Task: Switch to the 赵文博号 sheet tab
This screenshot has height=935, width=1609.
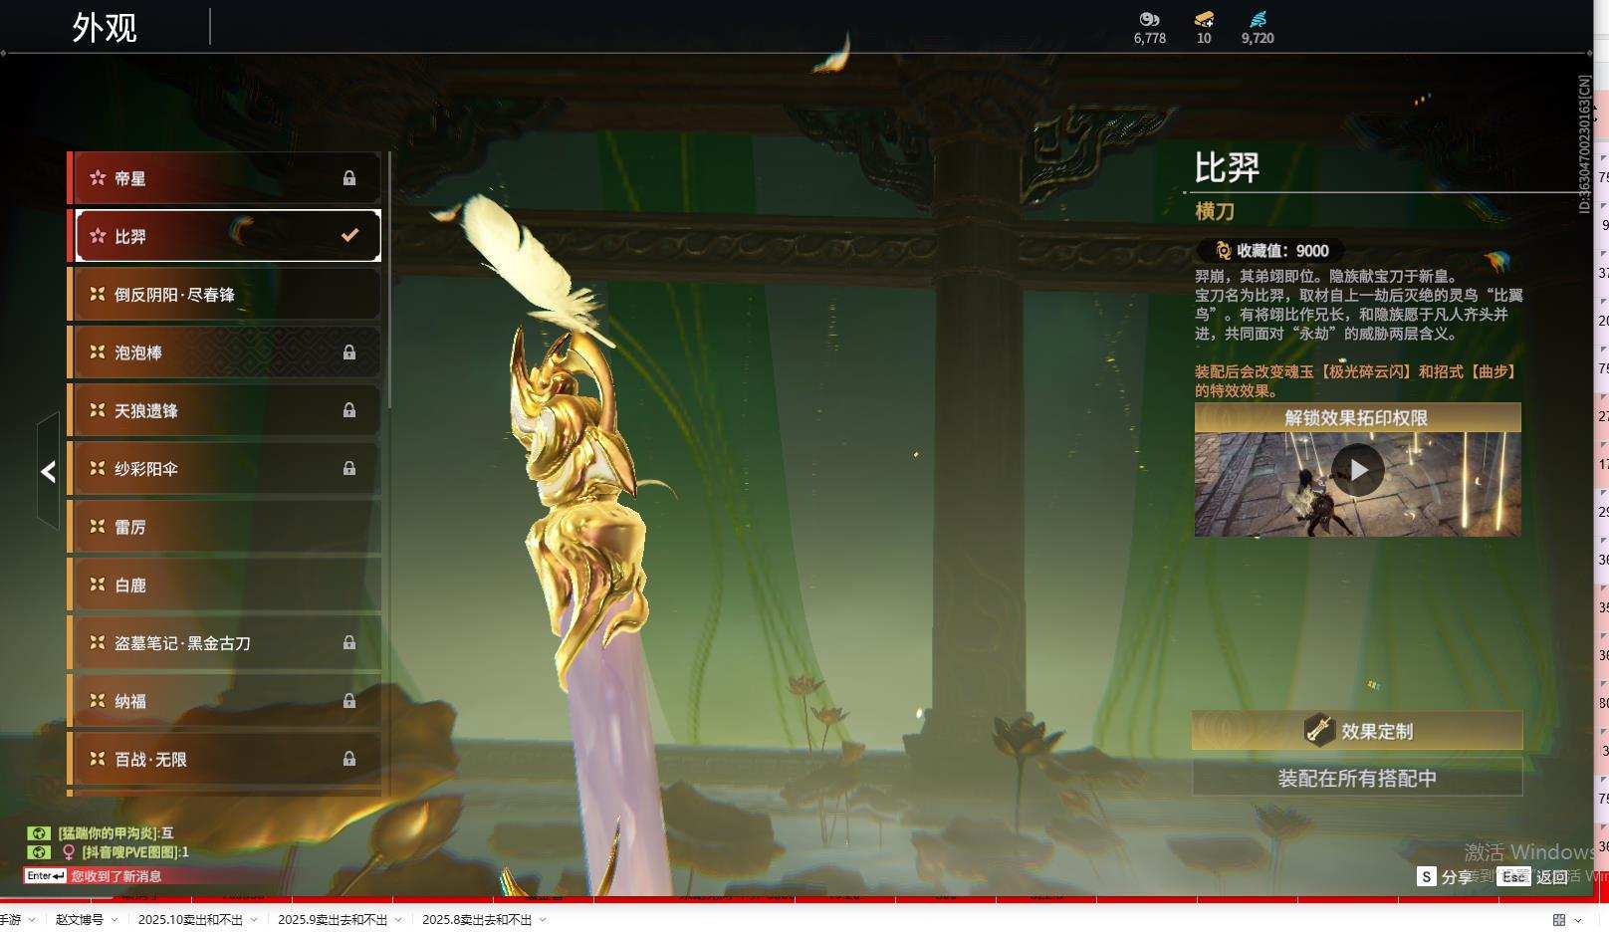Action: click(x=80, y=920)
